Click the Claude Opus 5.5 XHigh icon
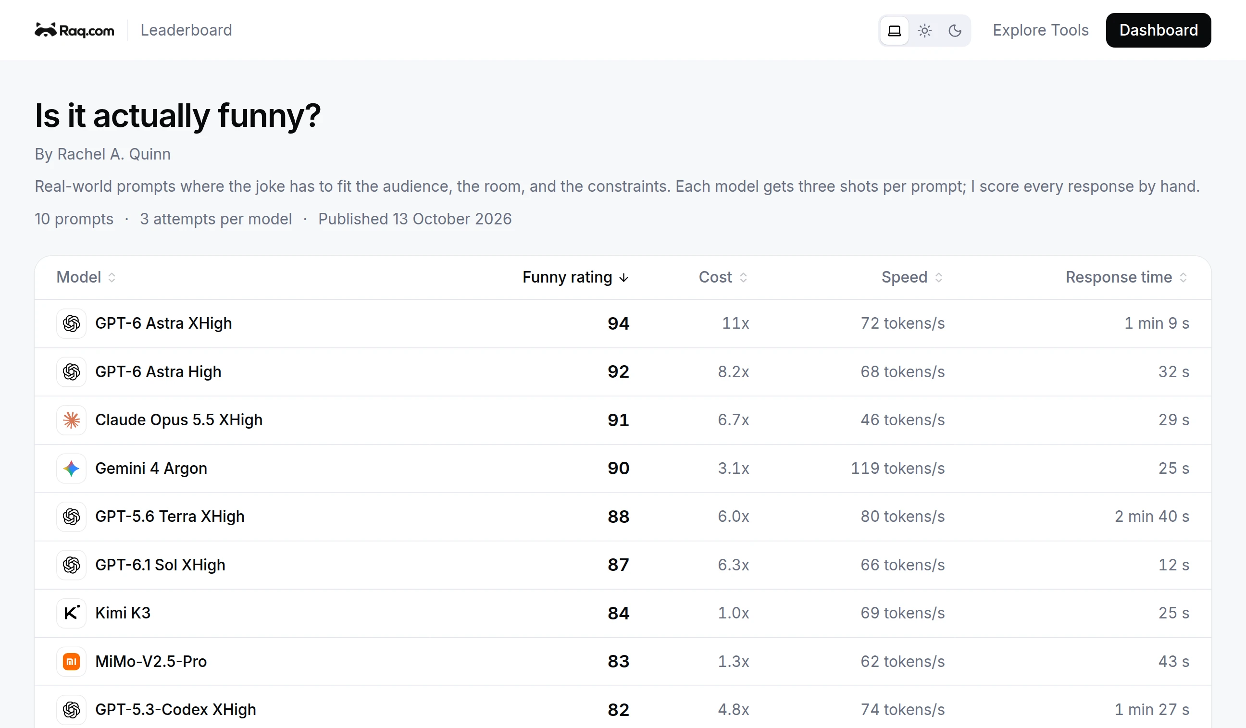1246x728 pixels. 72,420
